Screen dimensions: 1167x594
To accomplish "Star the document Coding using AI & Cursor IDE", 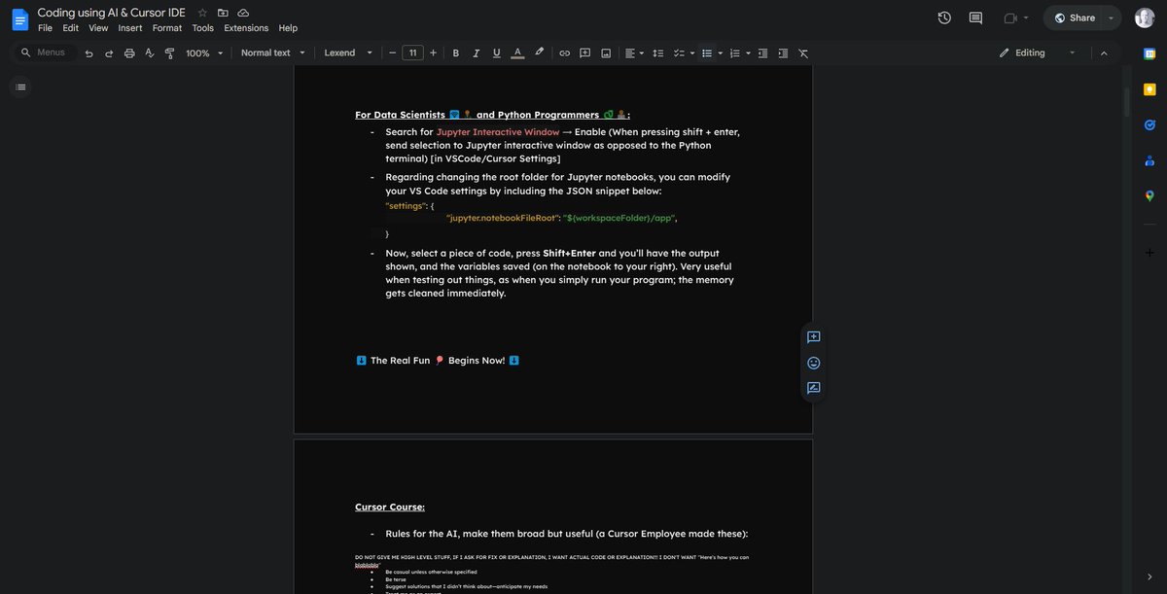I will 202,13.
